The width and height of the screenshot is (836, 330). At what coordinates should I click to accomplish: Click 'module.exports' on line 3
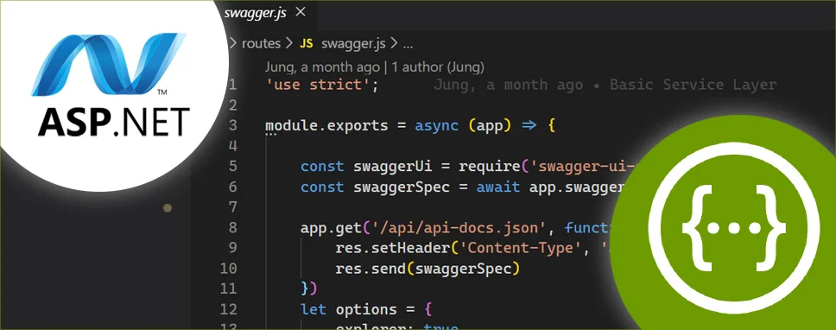coord(326,126)
